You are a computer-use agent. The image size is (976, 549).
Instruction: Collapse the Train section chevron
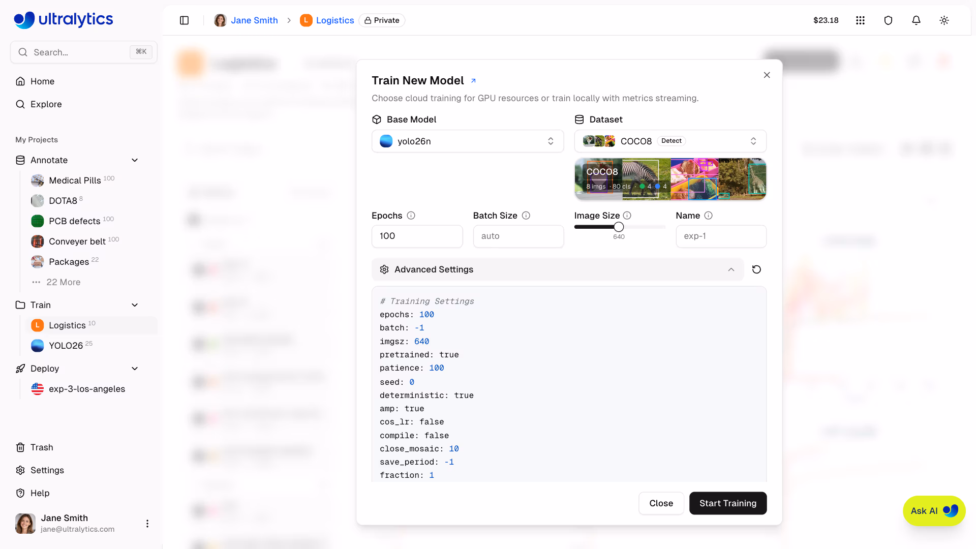[x=135, y=305]
